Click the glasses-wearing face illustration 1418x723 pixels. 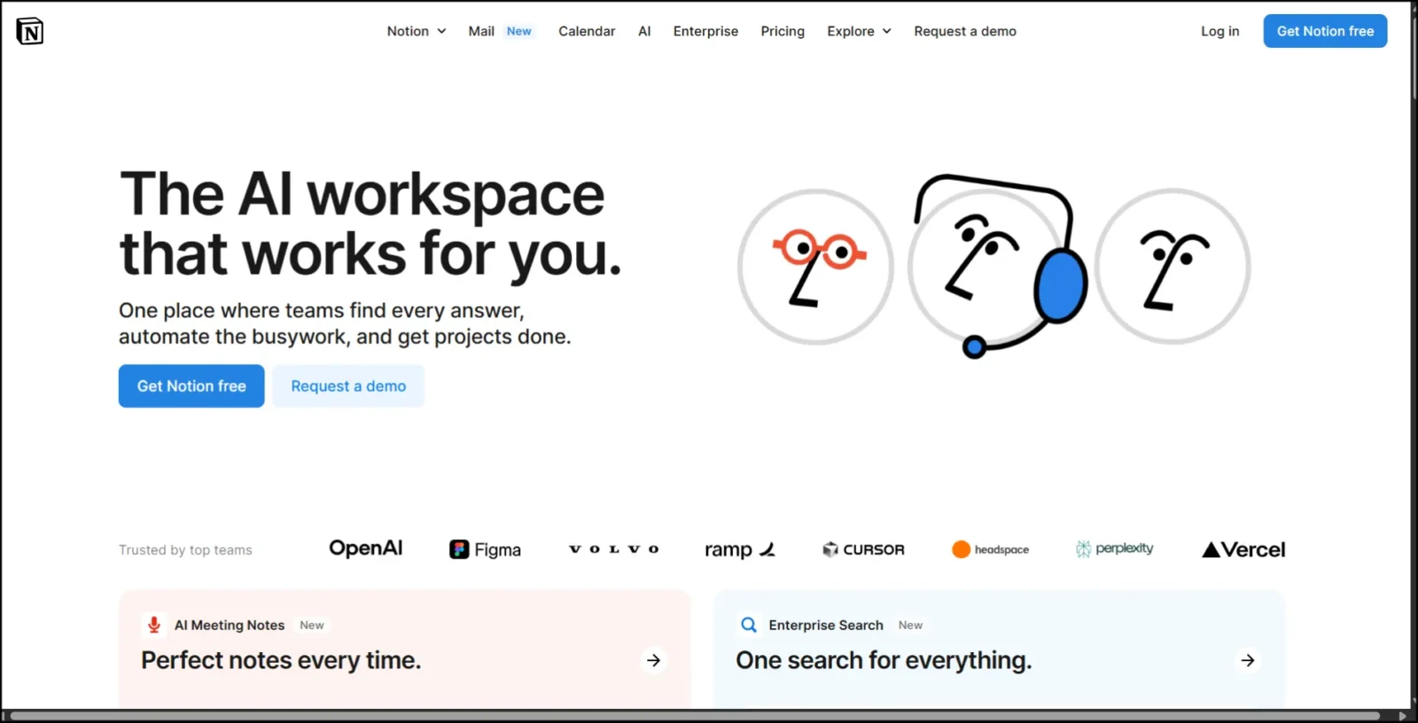click(815, 267)
